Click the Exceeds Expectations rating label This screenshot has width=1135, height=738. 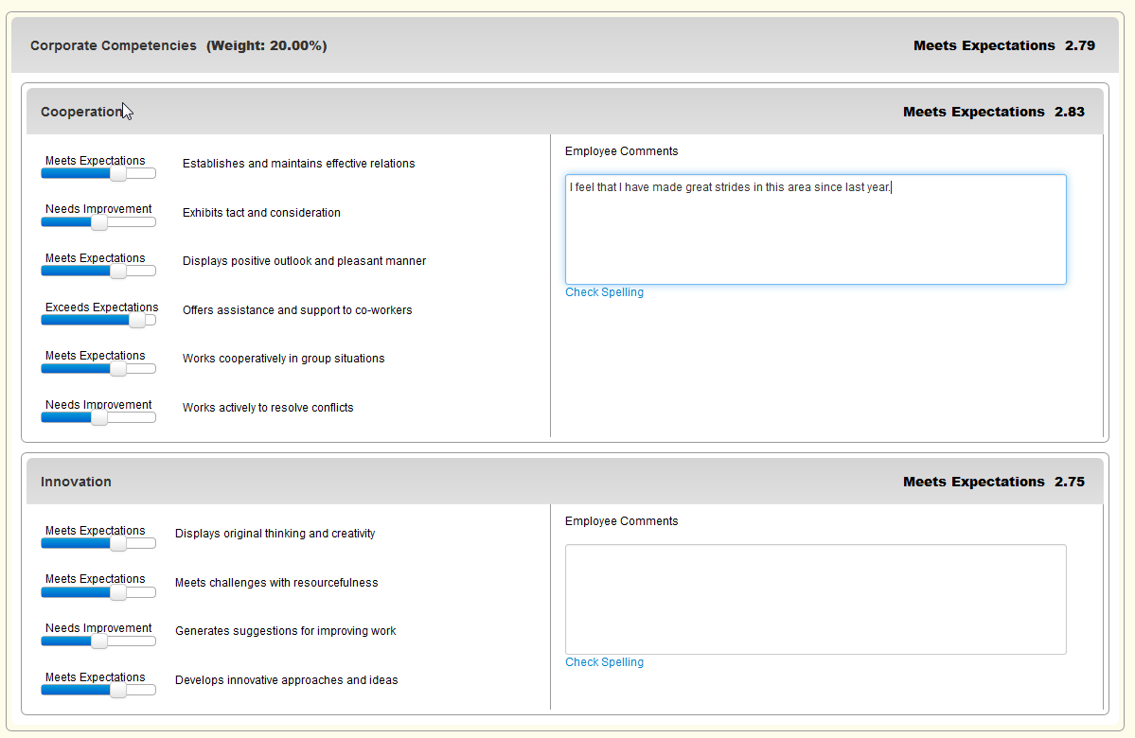pyautogui.click(x=102, y=307)
